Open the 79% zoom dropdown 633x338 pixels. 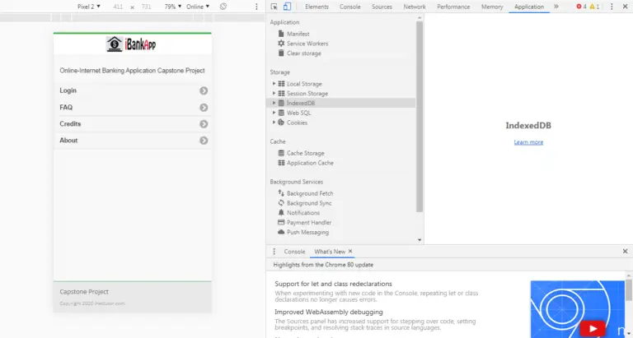(173, 7)
